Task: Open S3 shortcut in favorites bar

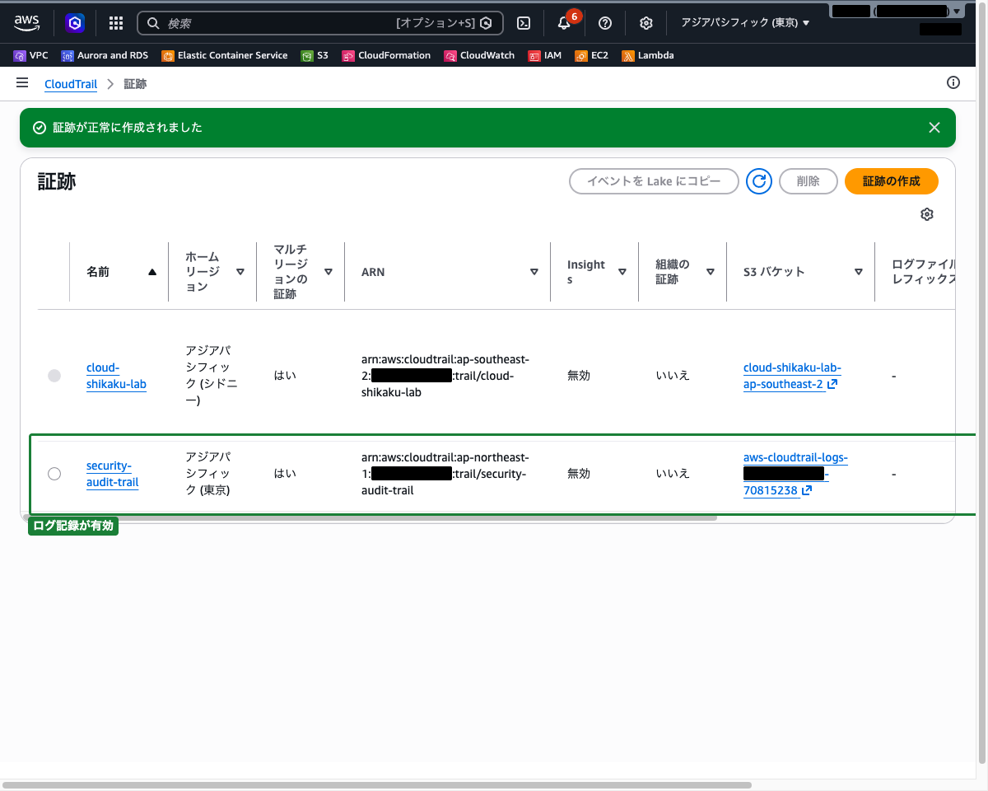Action: (x=315, y=56)
